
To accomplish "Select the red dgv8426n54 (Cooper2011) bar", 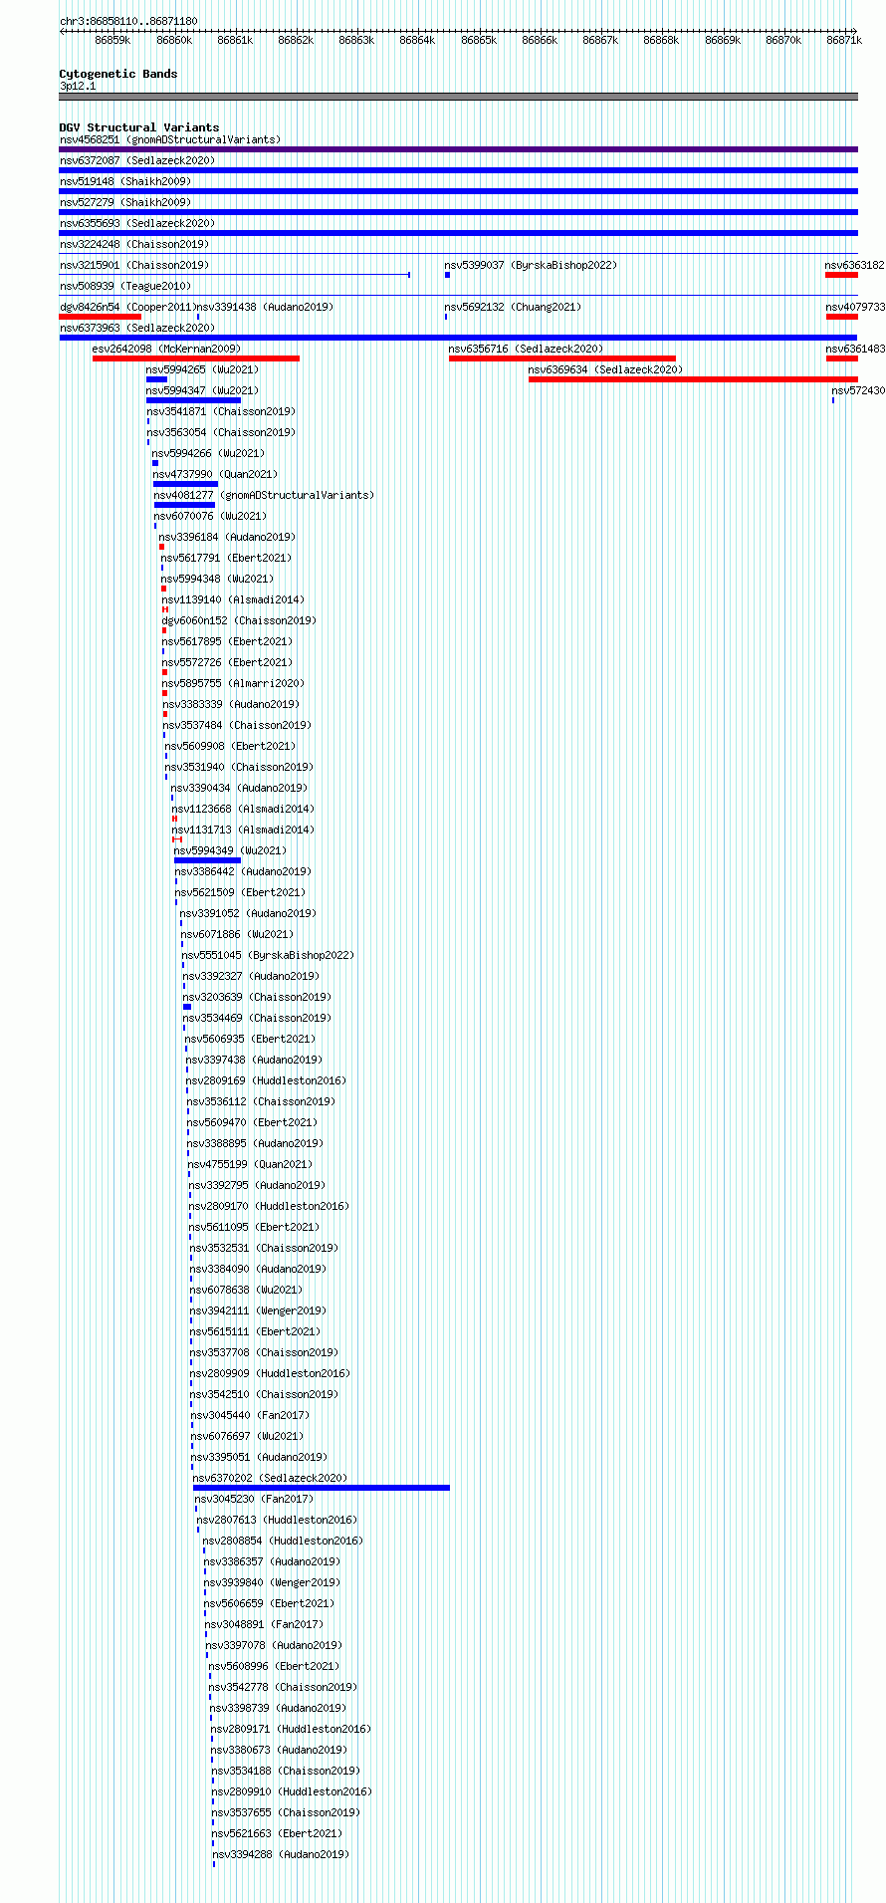I will (x=101, y=317).
